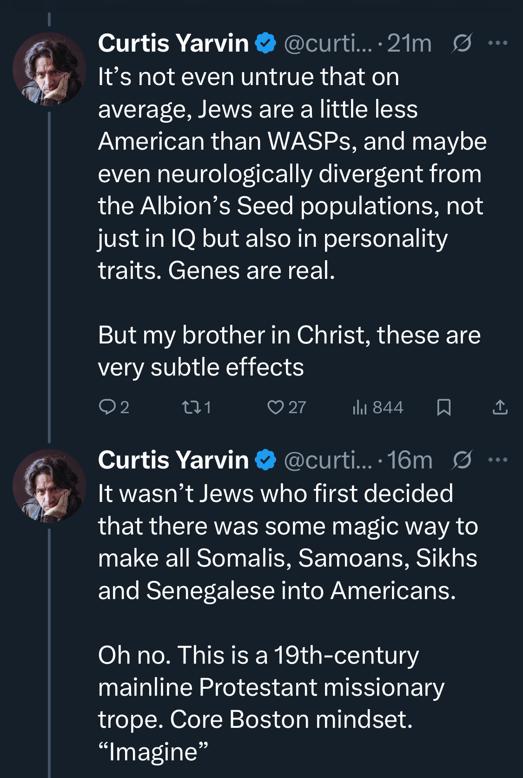Like the tweet with 27 likes
The width and height of the screenshot is (523, 778).
pos(276,408)
